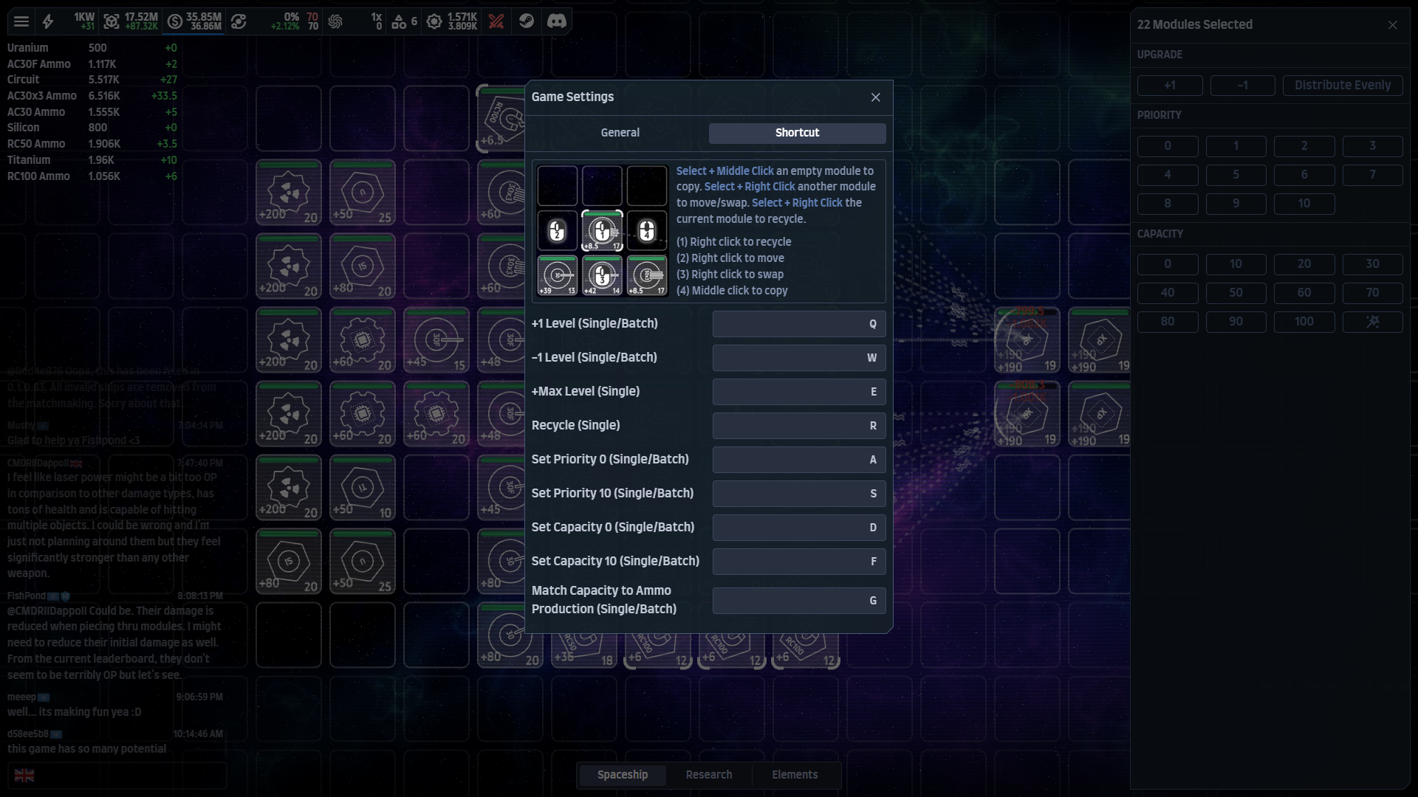Click the lightning bolt power icon
Screen dimensions: 1418x797
point(48,21)
